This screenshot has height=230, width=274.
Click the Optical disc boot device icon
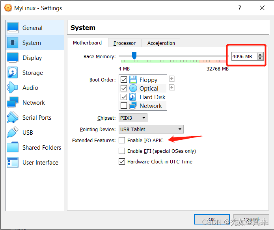point(133,88)
